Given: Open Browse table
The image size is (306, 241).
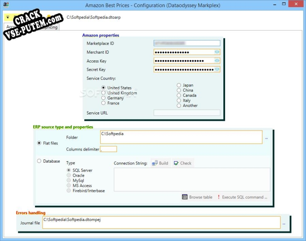Looking at the screenshot, I should 197,197.
